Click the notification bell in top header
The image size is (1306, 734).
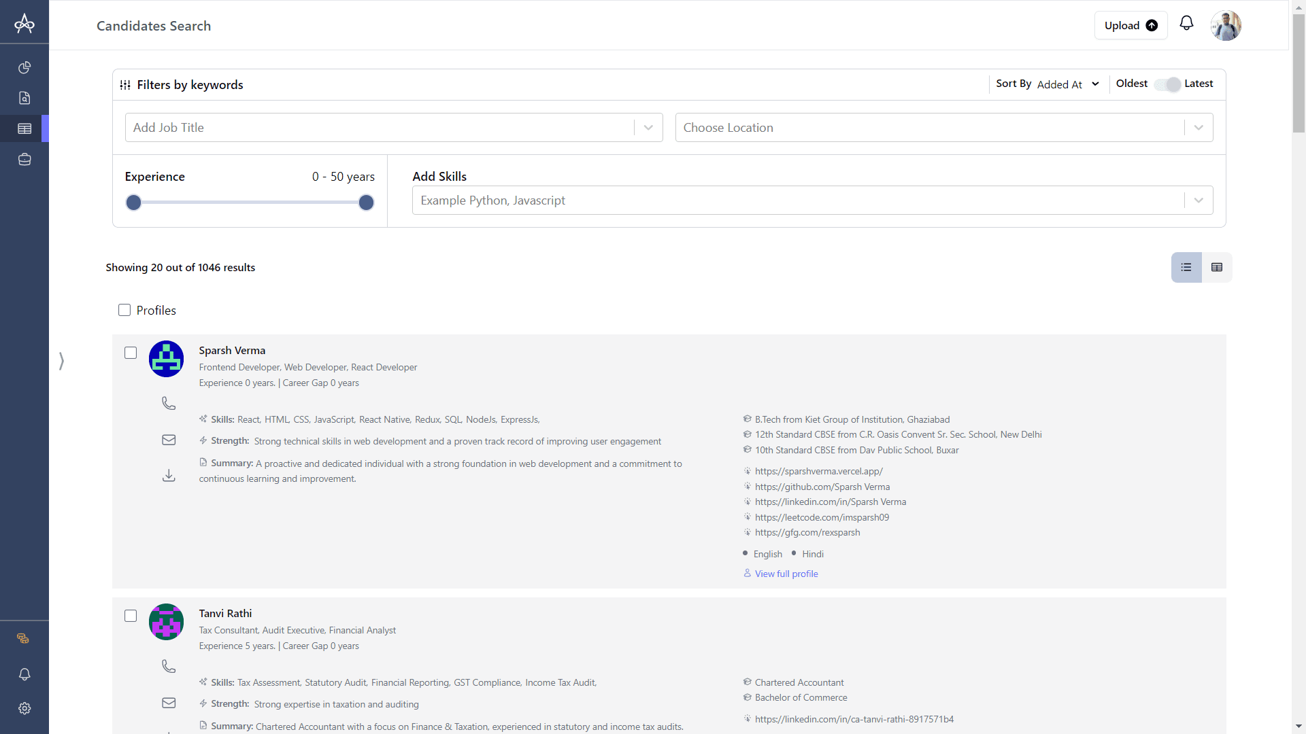(x=1186, y=24)
